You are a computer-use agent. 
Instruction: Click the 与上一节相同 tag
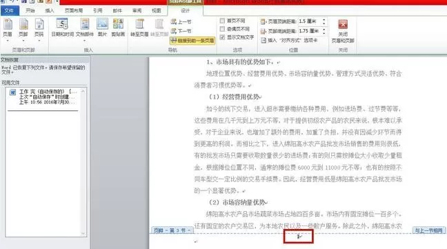[429, 230]
